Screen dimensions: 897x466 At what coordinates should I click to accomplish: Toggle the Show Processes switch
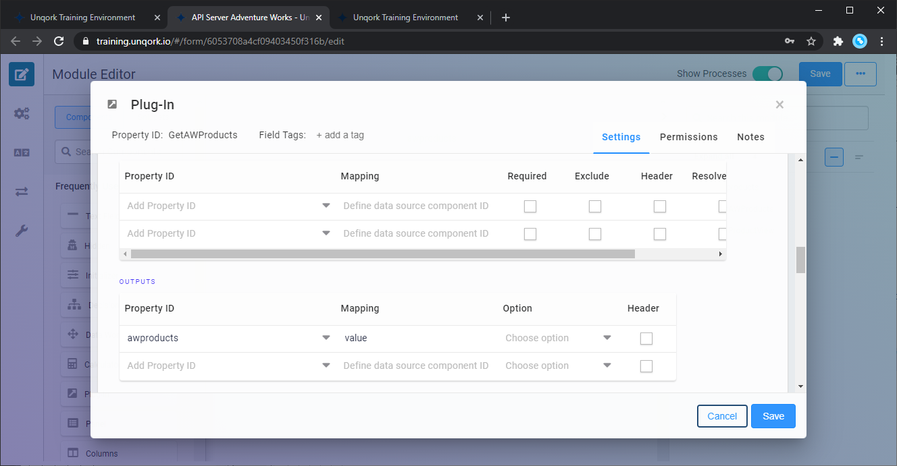coord(767,74)
